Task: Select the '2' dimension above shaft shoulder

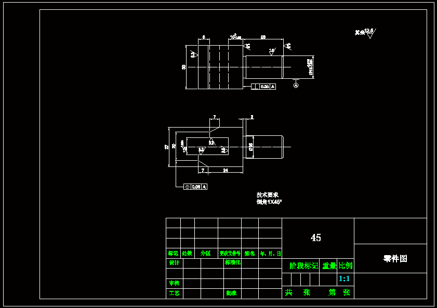Action: pos(251,117)
